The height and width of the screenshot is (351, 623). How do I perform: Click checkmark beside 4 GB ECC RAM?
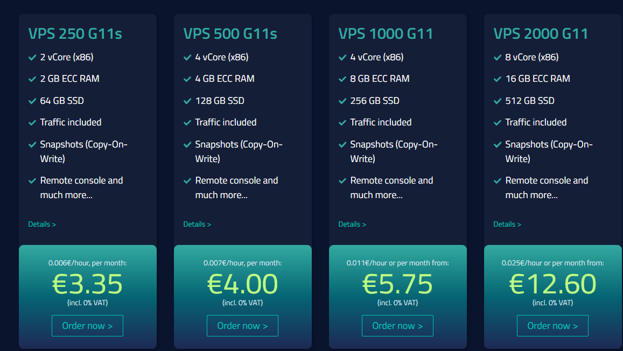click(187, 79)
